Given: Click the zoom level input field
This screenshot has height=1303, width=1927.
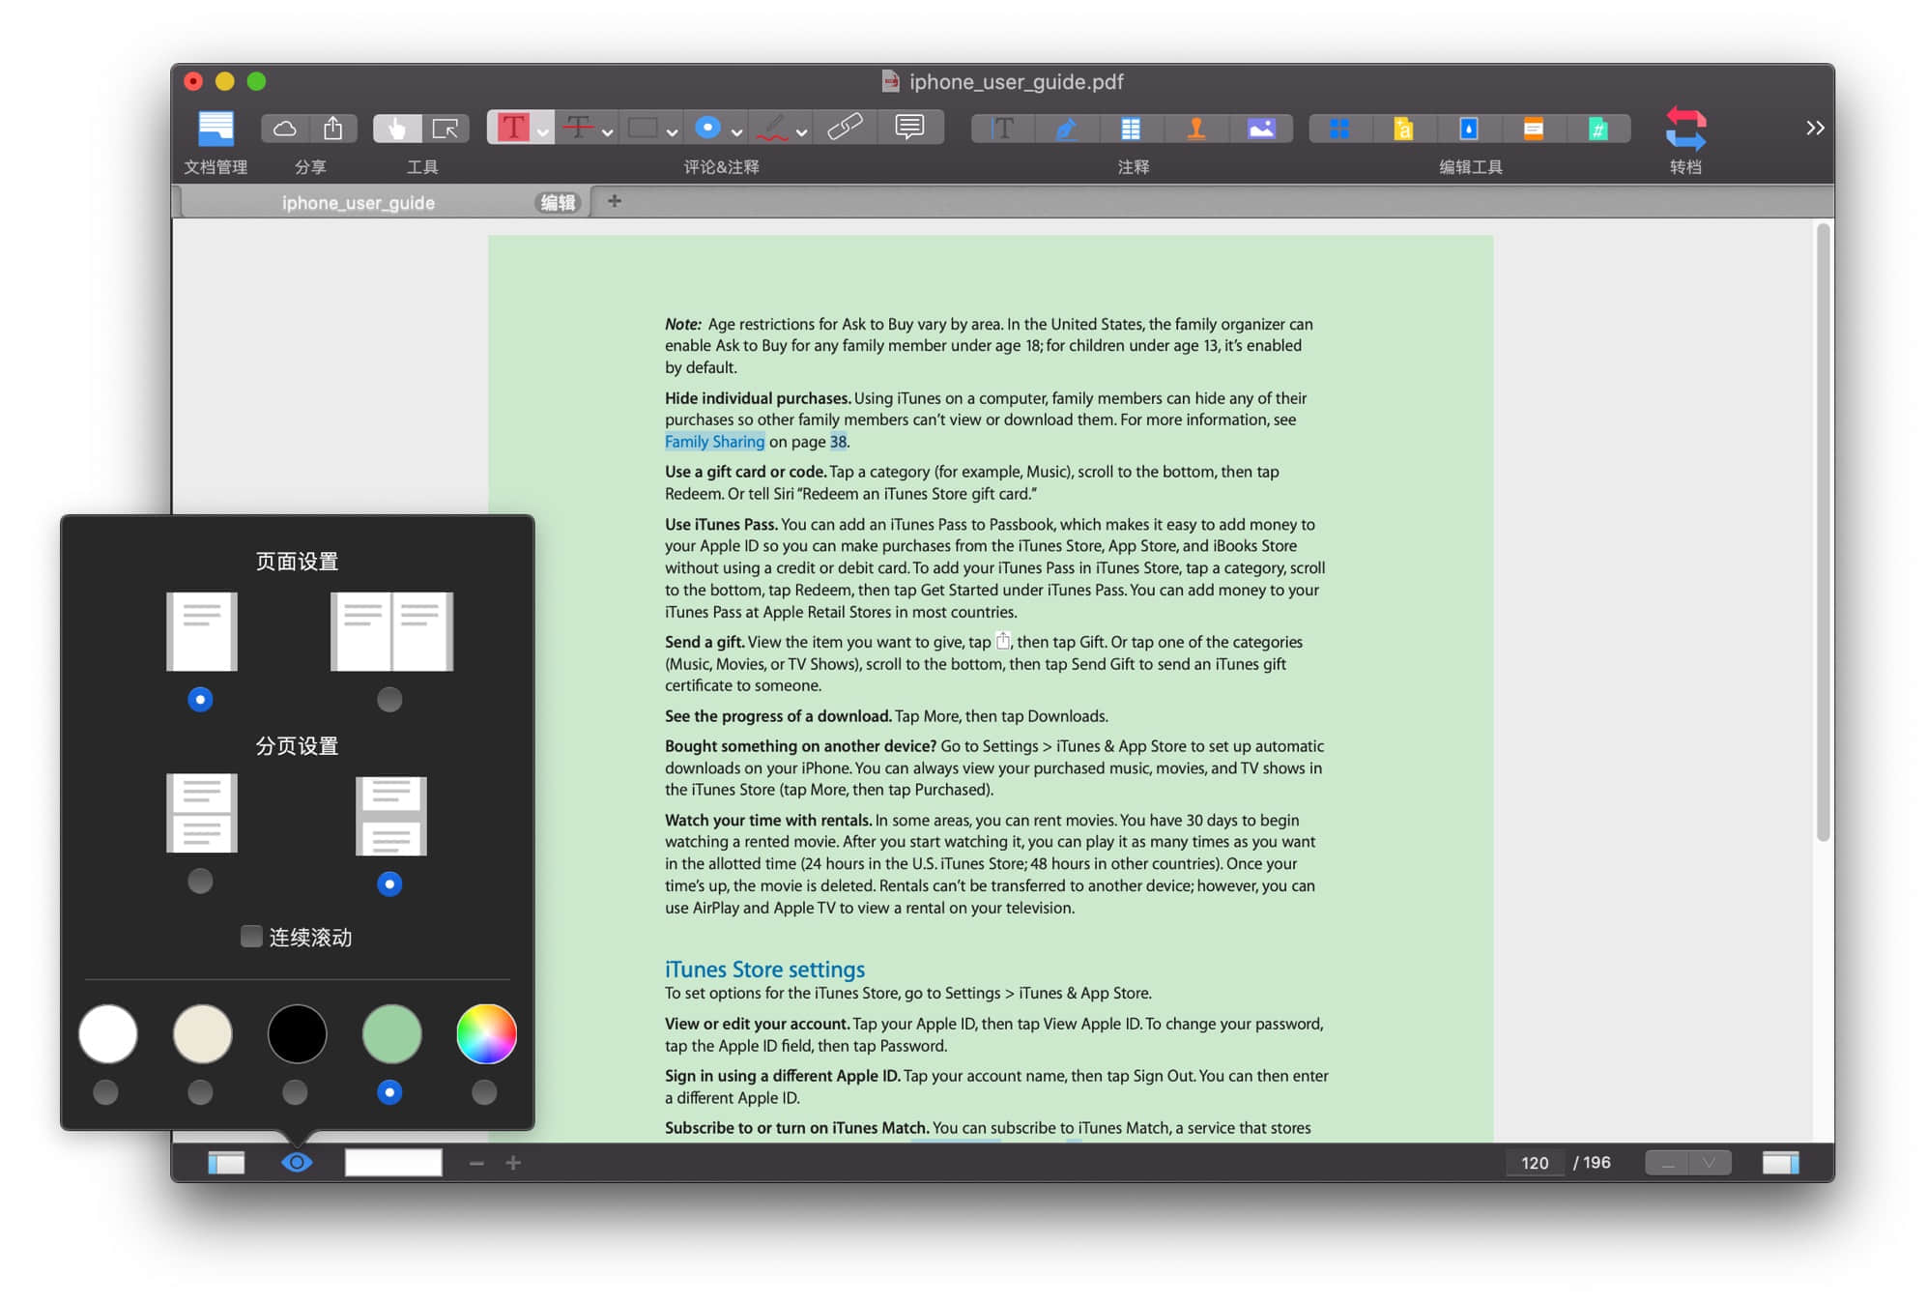Looking at the screenshot, I should pyautogui.click(x=393, y=1162).
